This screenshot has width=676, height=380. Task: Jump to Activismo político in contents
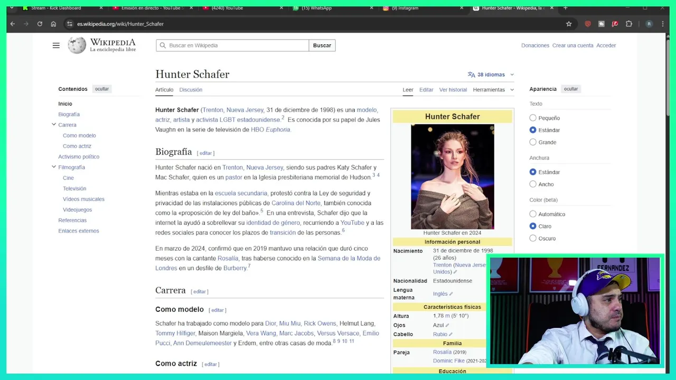tap(79, 157)
